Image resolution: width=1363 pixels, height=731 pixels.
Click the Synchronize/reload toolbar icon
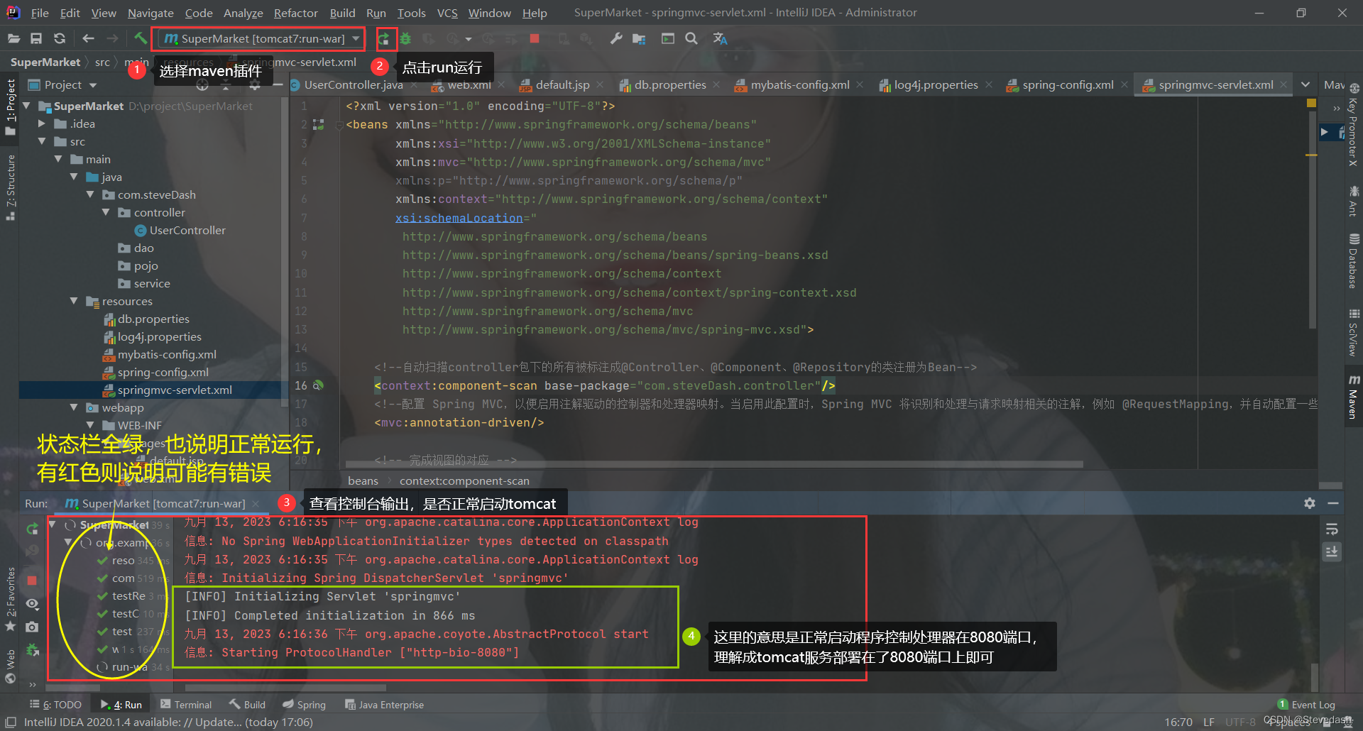(60, 38)
